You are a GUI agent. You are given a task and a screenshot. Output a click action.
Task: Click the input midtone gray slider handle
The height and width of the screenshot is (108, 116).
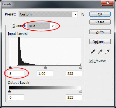(45, 67)
